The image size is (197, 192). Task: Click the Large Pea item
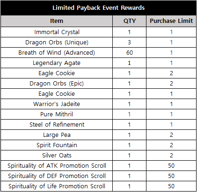pos(57,135)
